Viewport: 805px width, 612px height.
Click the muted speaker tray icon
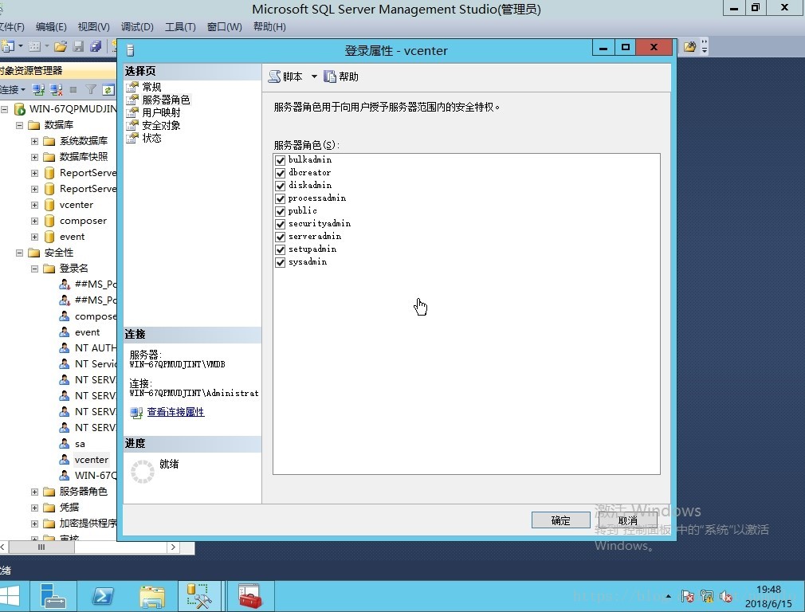pyautogui.click(x=726, y=596)
